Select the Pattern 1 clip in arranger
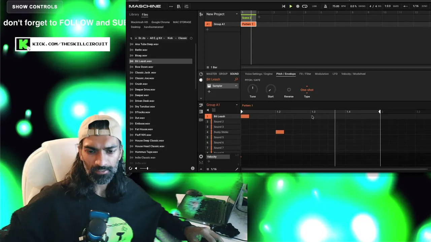The width and height of the screenshot is (431, 242). [x=248, y=24]
